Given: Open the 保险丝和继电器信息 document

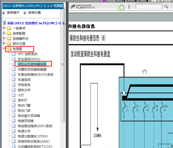Looking at the screenshot, I should (x=32, y=64).
